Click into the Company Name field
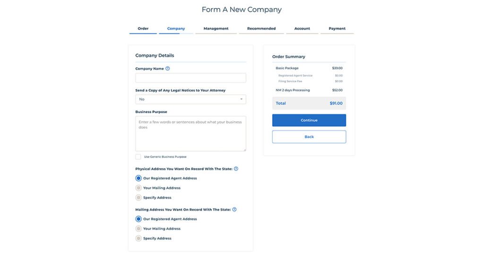This screenshot has width=484, height=254. coord(190,78)
